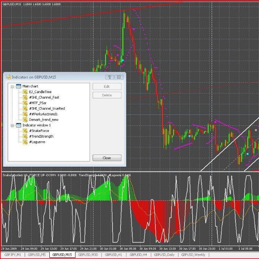
Task: Select the Demark_trend_new indicator
Action: pyautogui.click(x=44, y=120)
